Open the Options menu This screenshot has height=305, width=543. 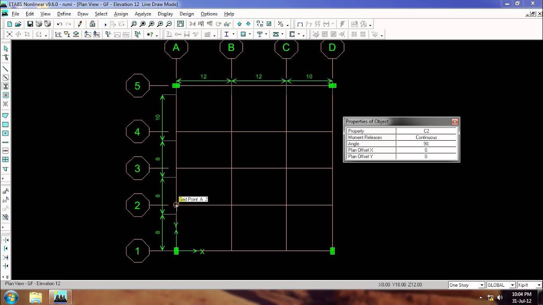click(209, 14)
